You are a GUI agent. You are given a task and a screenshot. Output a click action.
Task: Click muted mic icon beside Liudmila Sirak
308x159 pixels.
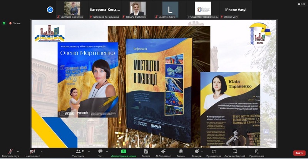[156, 17]
